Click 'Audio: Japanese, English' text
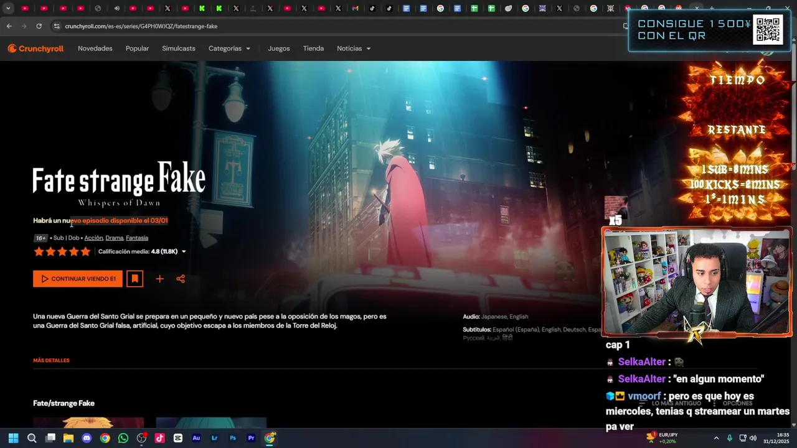The height and width of the screenshot is (448, 797). (496, 317)
